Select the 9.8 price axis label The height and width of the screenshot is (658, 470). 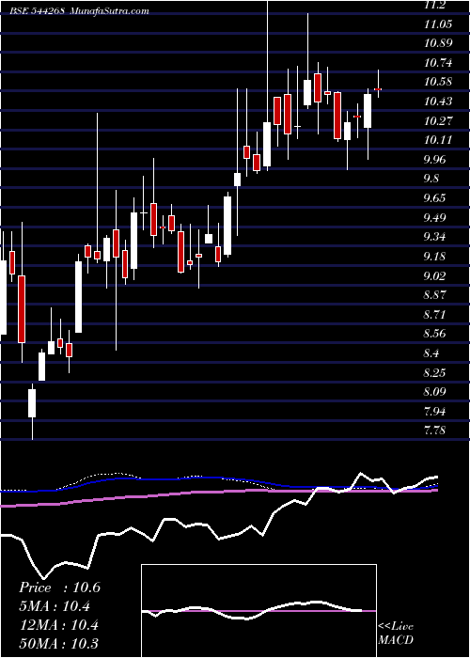tap(432, 179)
